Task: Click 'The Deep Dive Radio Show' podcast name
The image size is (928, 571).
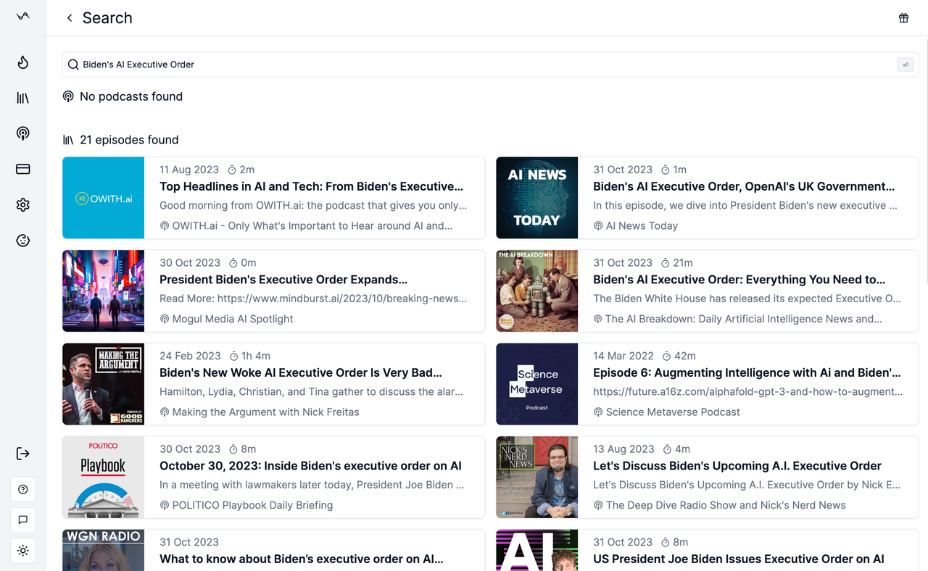Action: pos(726,505)
